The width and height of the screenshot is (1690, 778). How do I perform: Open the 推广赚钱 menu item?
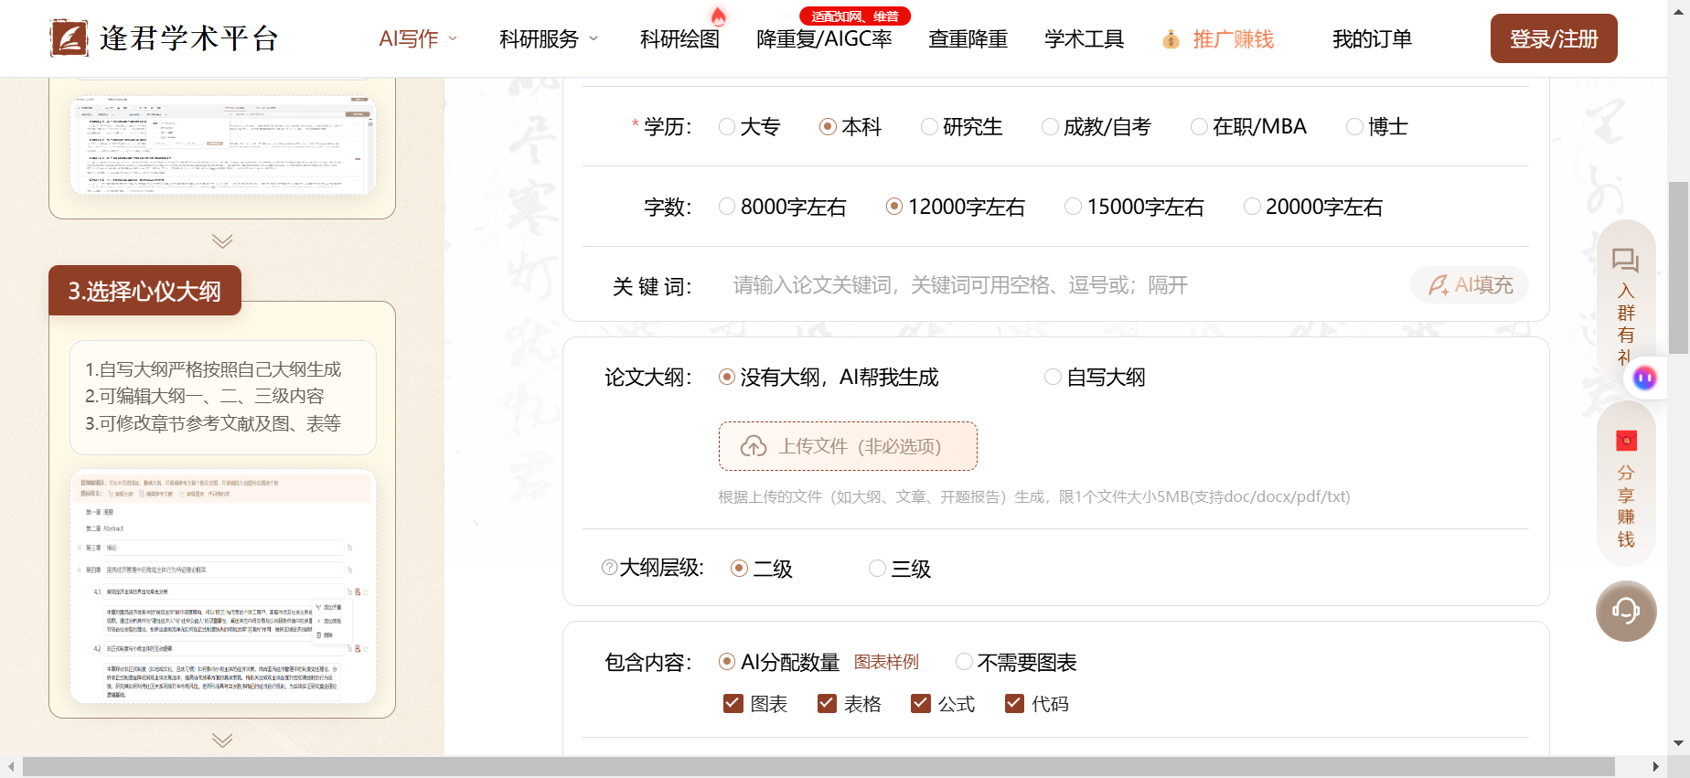[1233, 39]
